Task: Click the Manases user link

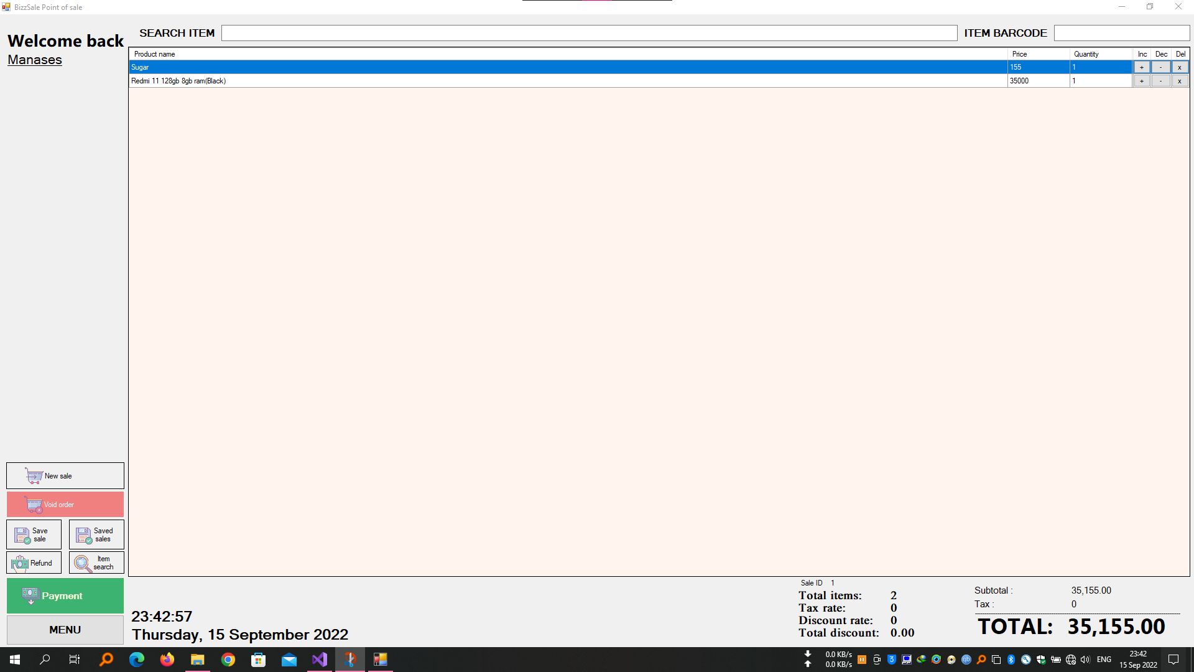Action: click(35, 60)
